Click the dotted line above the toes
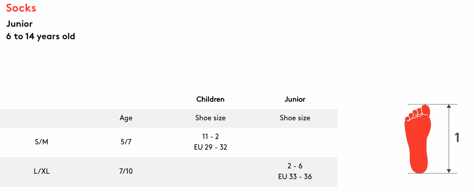Viewport: 474px width, 192px height. 432,104
